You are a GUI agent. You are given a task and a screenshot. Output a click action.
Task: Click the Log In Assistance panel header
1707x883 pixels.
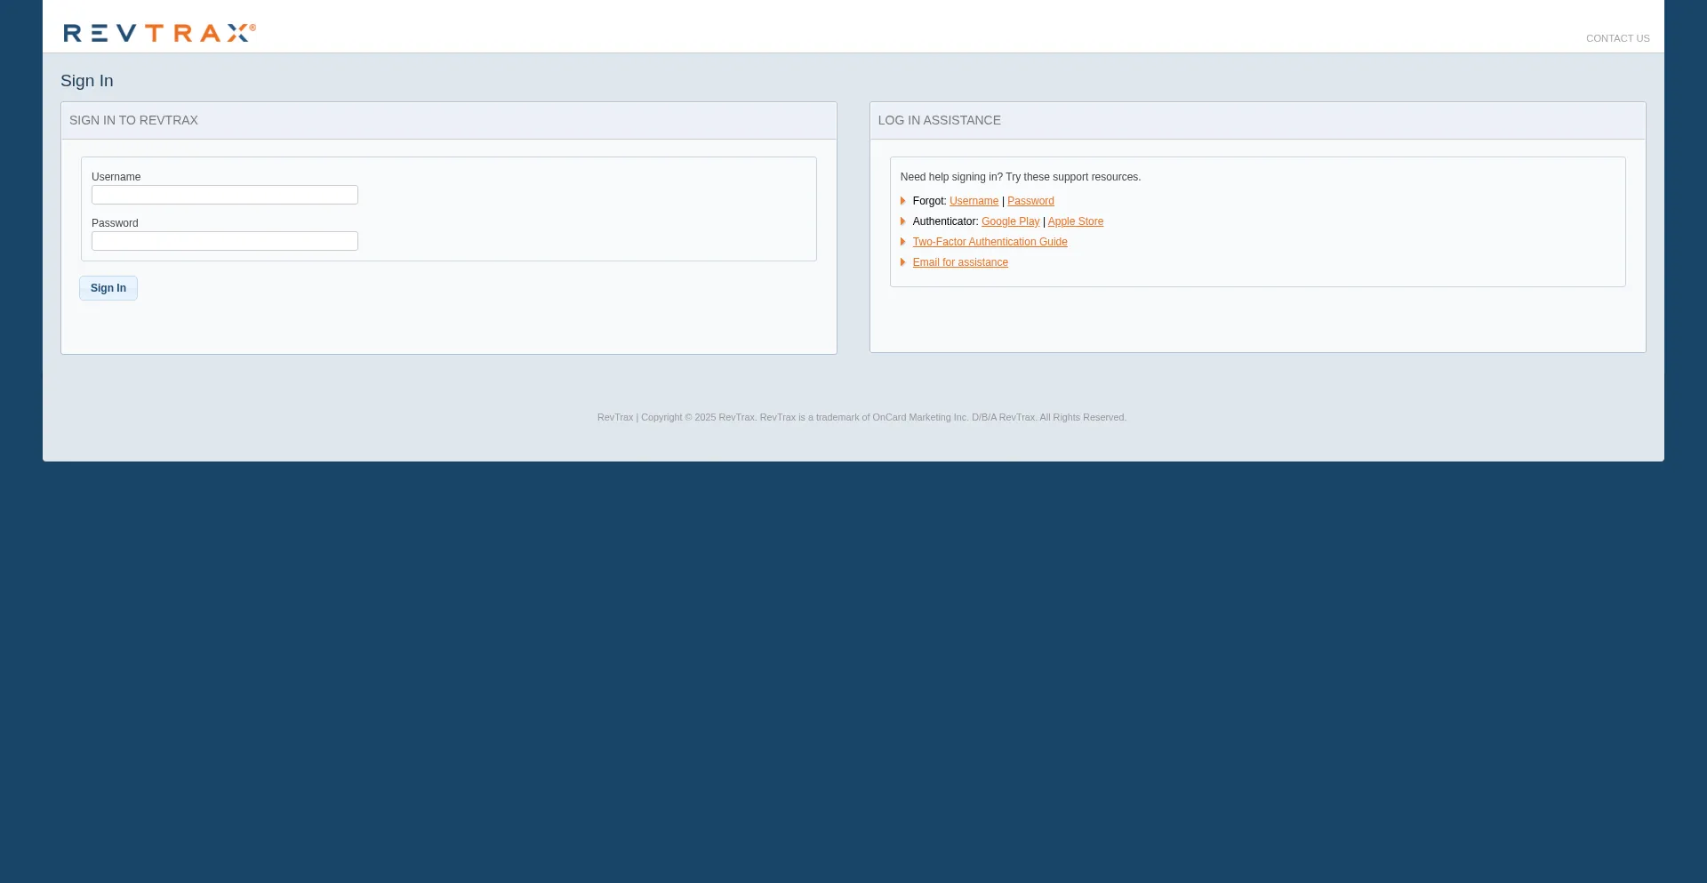click(939, 120)
